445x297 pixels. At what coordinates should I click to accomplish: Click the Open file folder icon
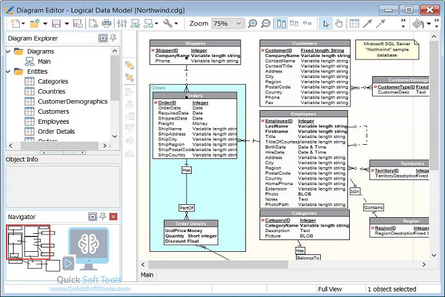point(35,24)
